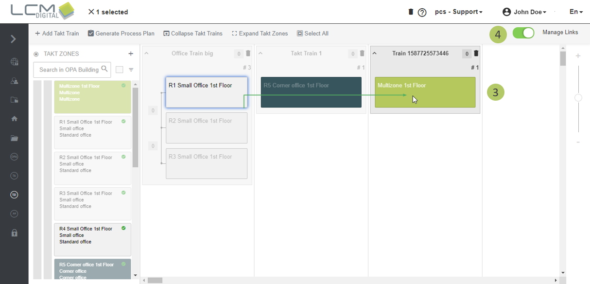Open the lock icon in left sidebar

[14, 233]
